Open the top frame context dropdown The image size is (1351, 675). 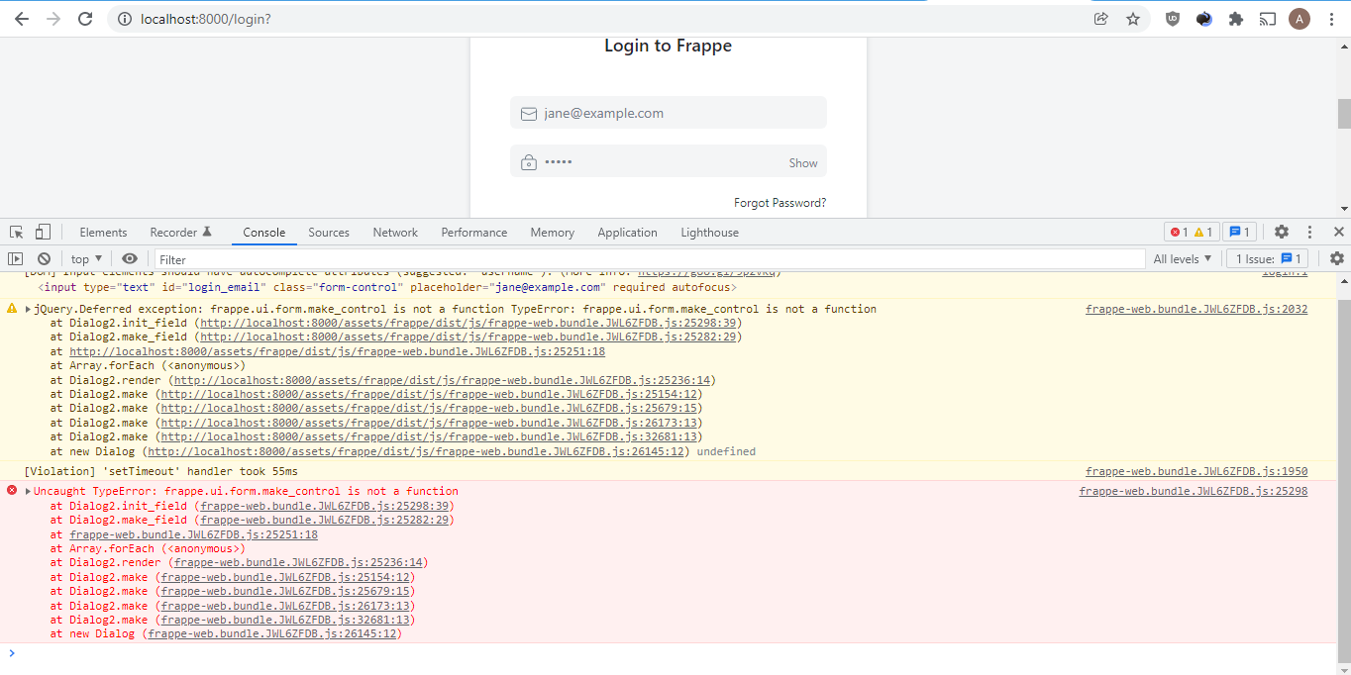85,258
